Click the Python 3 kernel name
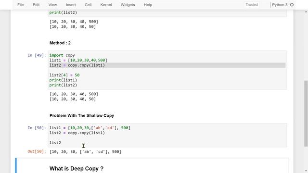308x173 pixels. (280, 5)
